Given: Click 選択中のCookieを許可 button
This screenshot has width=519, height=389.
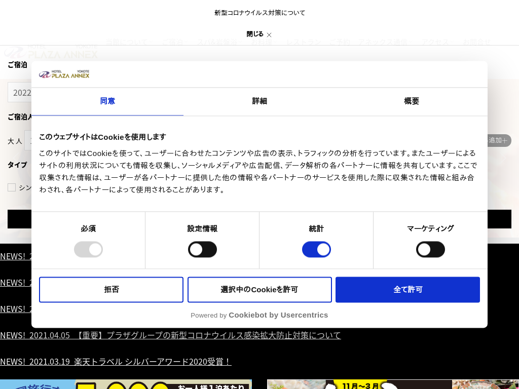Looking at the screenshot, I should click(x=259, y=289).
